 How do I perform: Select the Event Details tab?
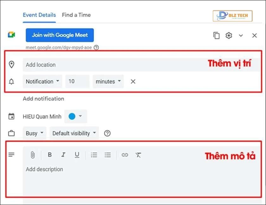[39, 15]
